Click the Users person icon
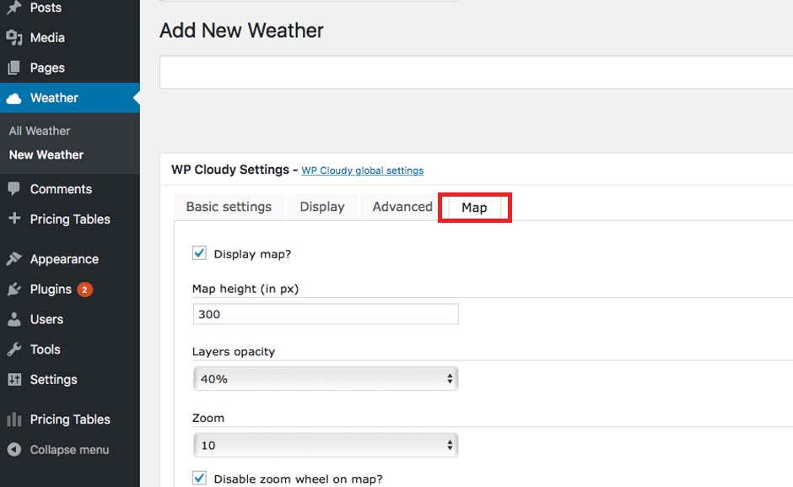Image resolution: width=793 pixels, height=487 pixels. 14,319
